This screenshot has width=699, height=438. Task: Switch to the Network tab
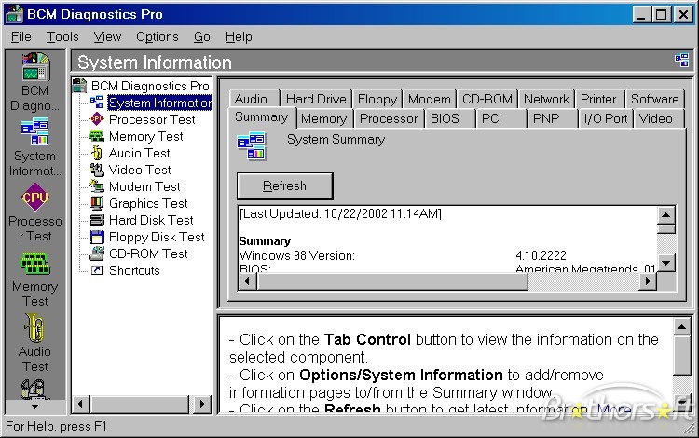pyautogui.click(x=546, y=99)
